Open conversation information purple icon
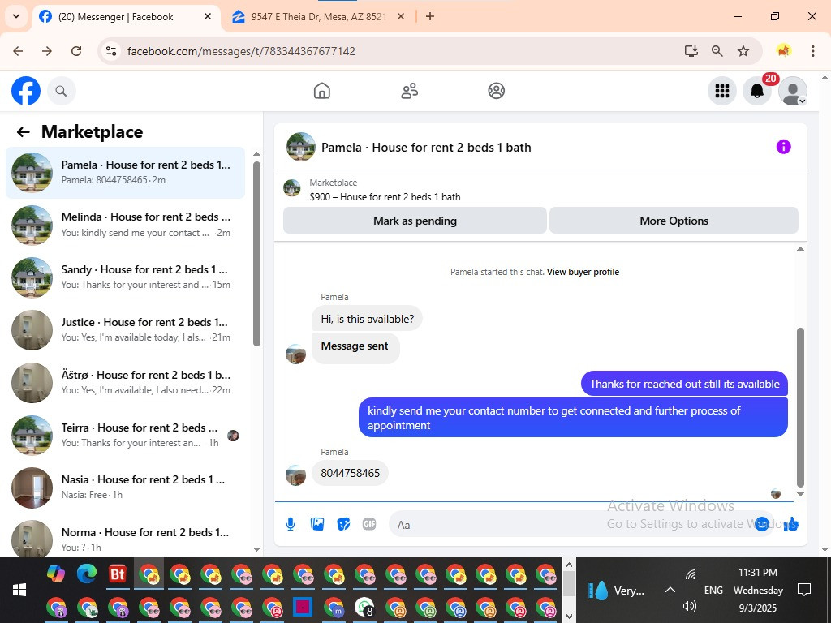This screenshot has height=623, width=831. point(783,147)
